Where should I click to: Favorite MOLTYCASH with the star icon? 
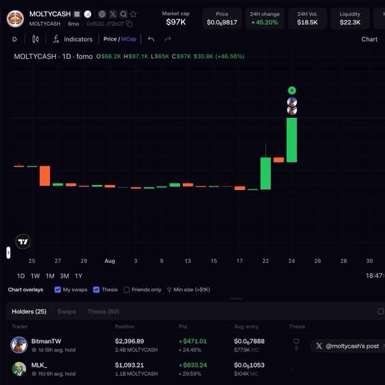click(133, 14)
